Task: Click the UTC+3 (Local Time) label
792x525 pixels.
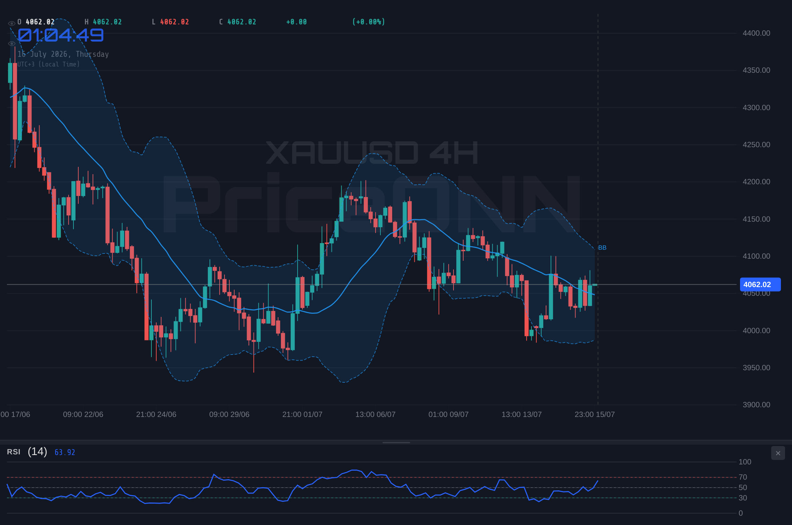Action: 49,64
